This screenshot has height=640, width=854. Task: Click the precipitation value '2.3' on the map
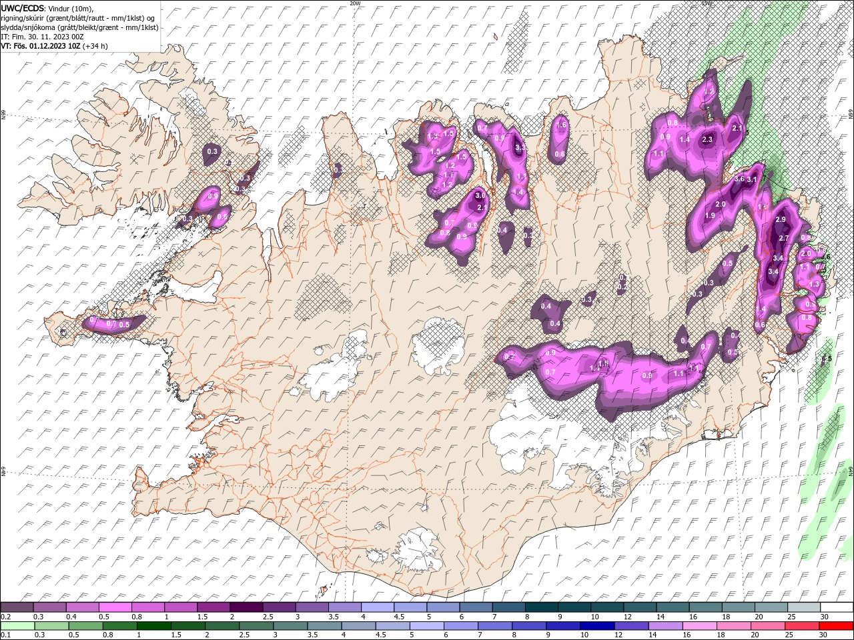point(708,139)
